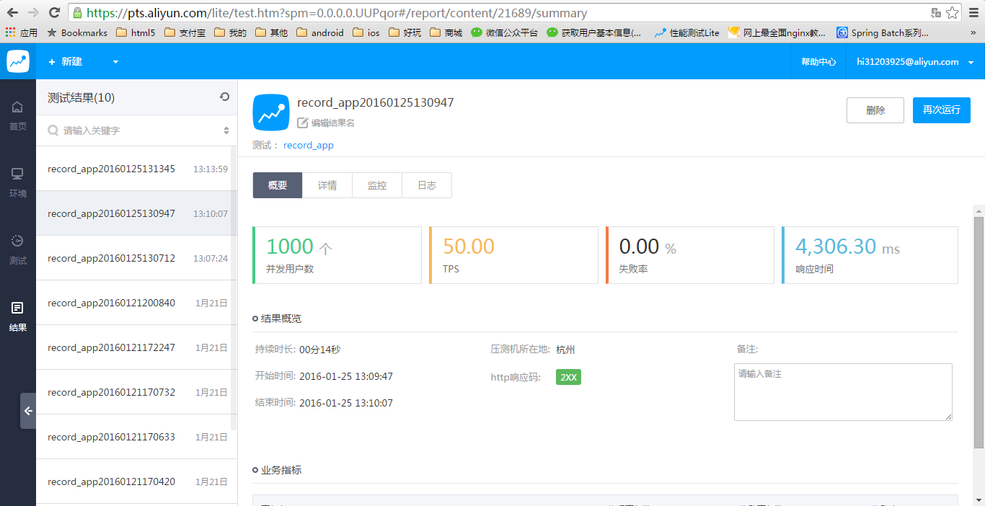985x506 pixels.
Task: Click the 结果概览 section heading
Action: click(281, 319)
